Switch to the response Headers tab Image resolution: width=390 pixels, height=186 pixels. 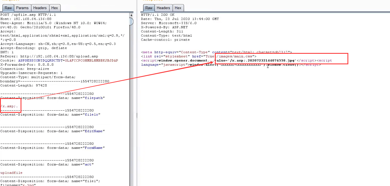(163, 8)
